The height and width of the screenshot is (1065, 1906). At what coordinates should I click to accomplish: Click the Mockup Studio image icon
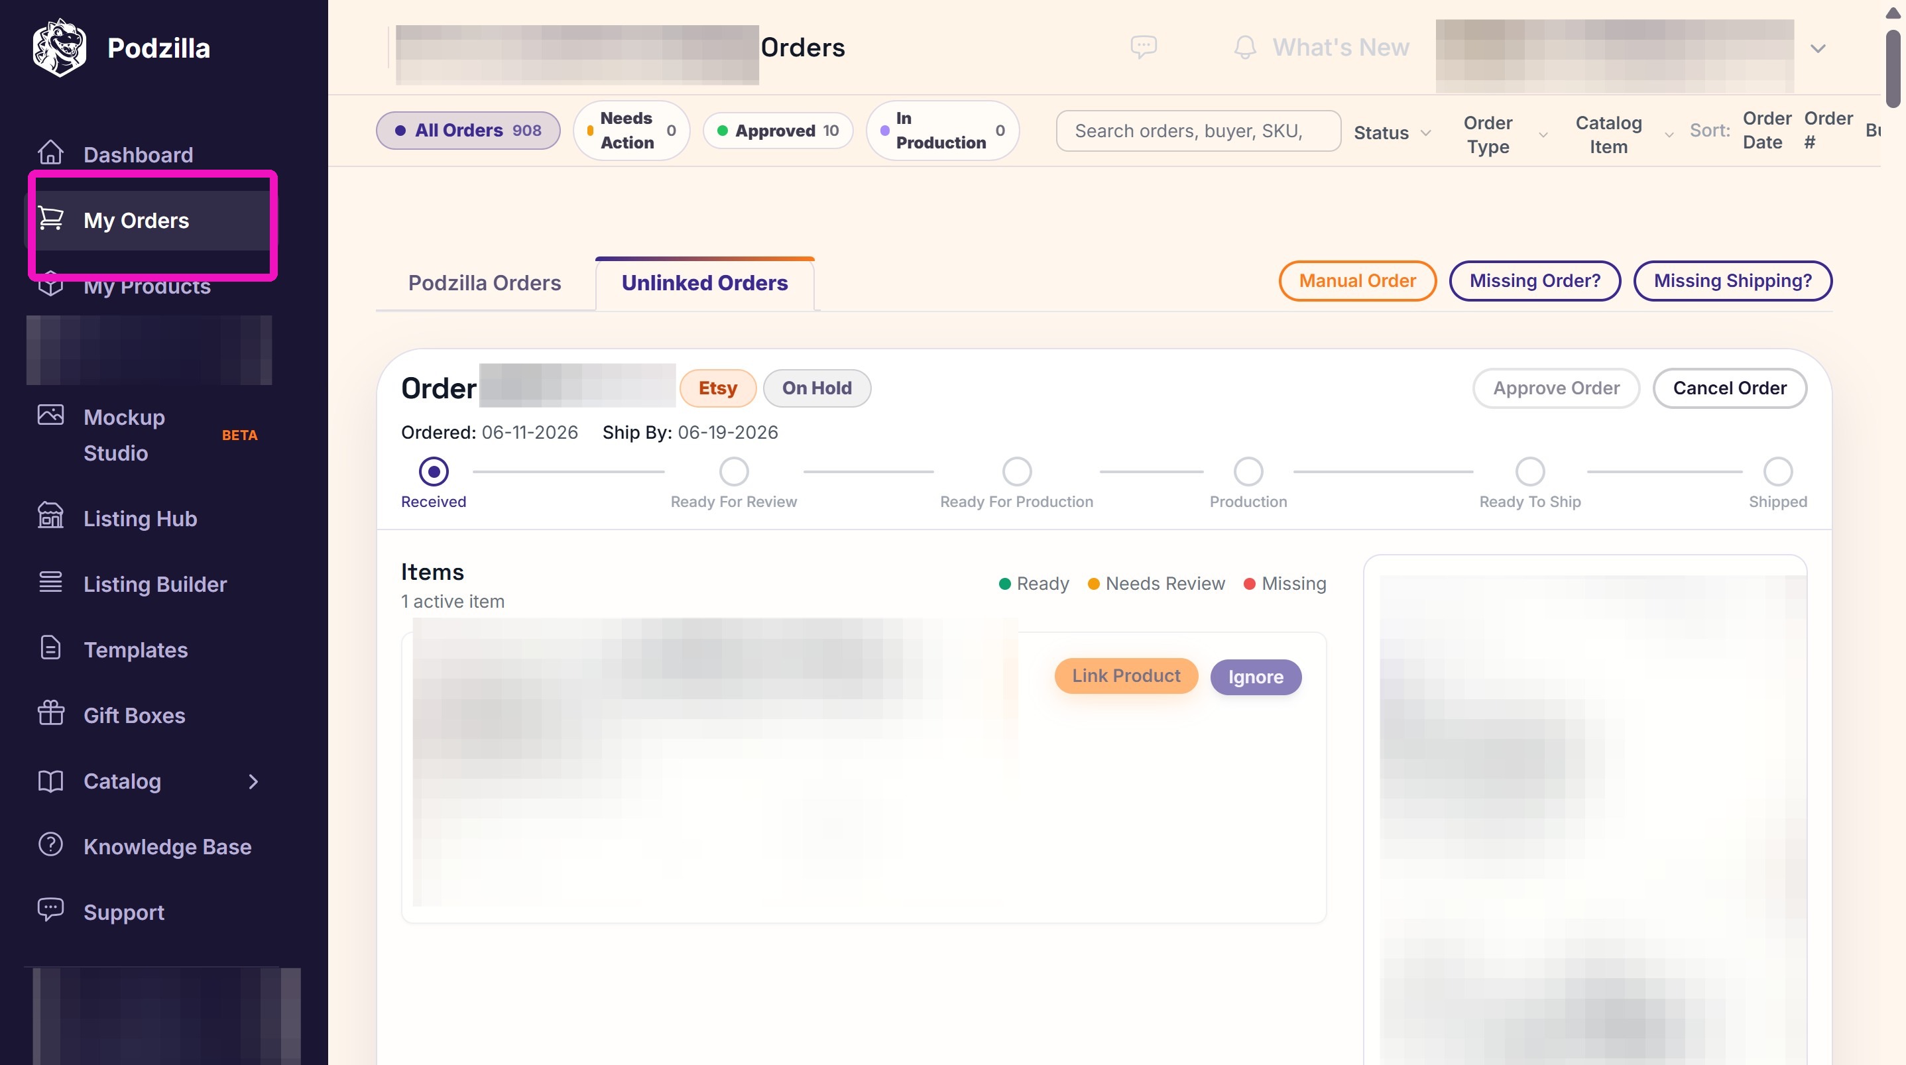(x=50, y=414)
